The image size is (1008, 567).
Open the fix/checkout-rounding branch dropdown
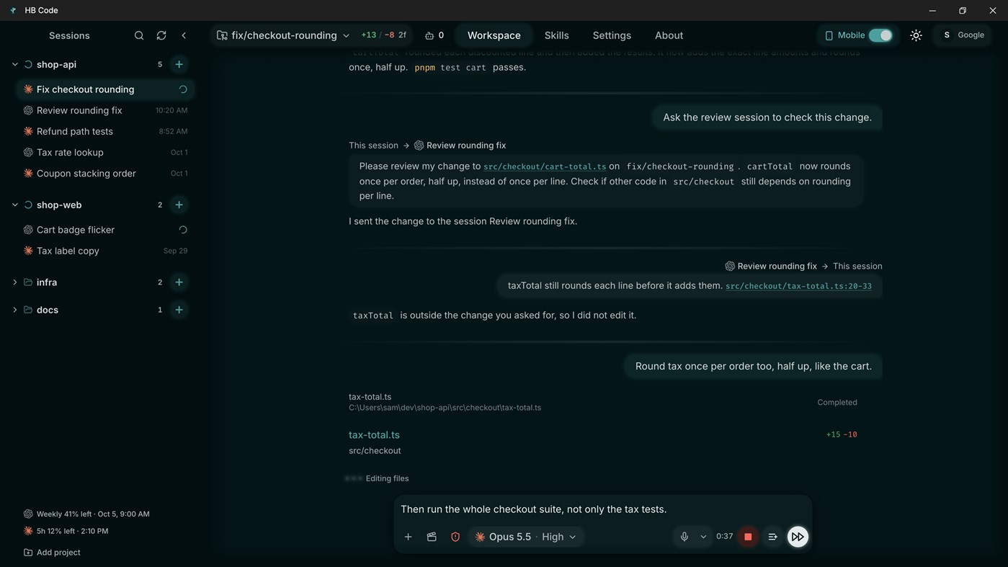click(283, 35)
